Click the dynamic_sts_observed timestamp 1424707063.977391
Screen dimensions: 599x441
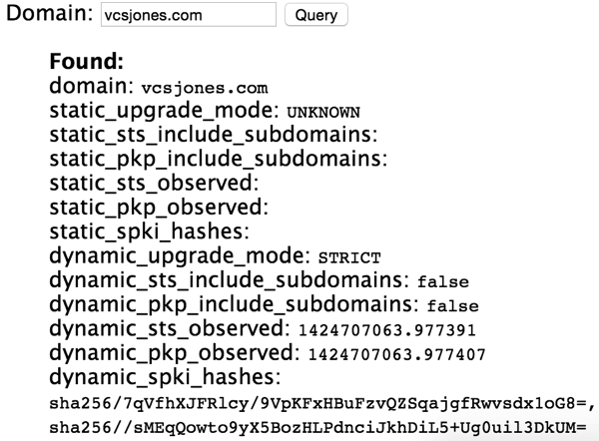(387, 330)
